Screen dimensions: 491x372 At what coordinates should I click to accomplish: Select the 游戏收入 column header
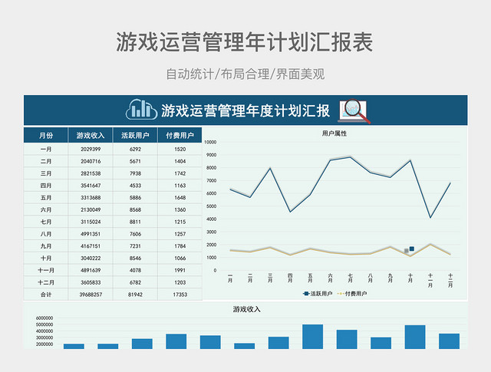pos(91,135)
